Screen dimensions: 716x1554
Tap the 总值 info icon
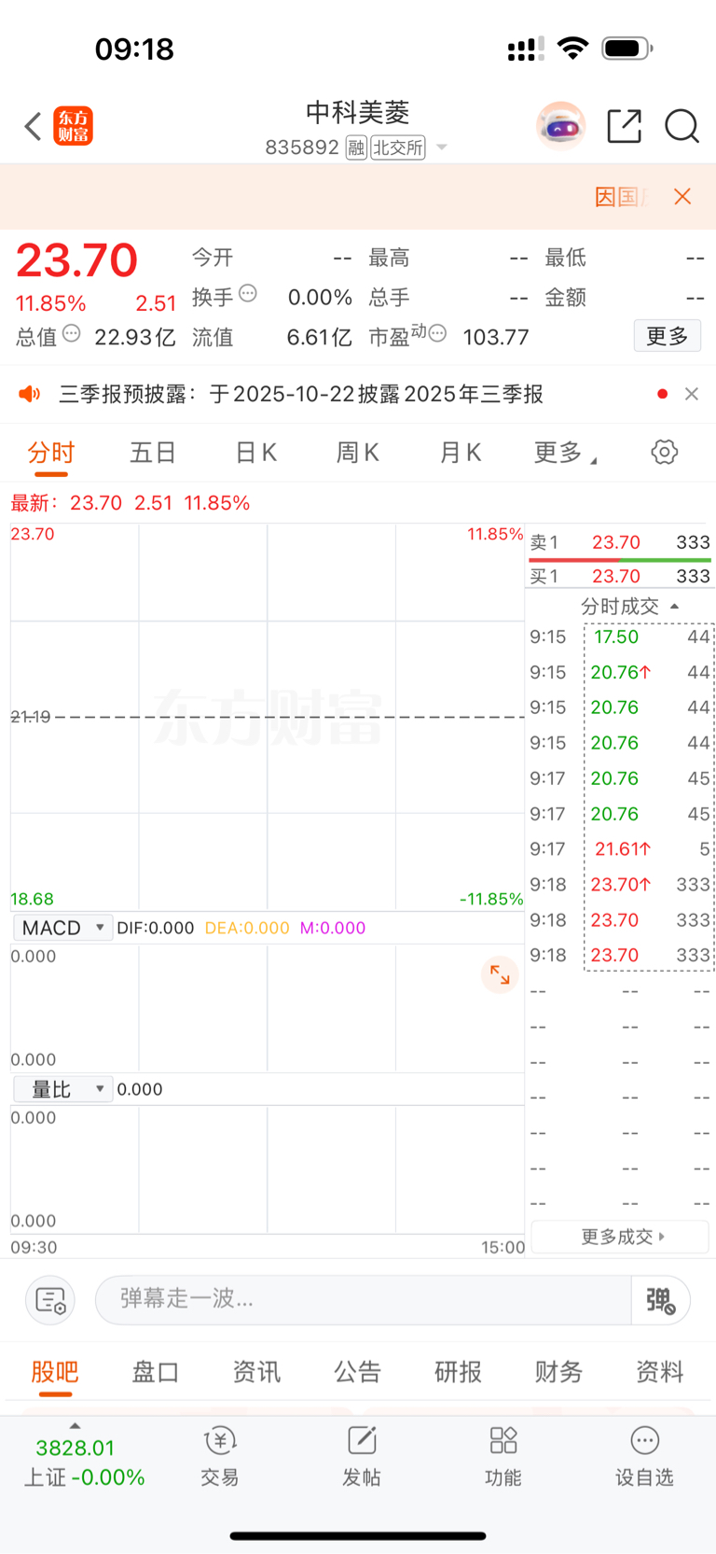pos(72,333)
